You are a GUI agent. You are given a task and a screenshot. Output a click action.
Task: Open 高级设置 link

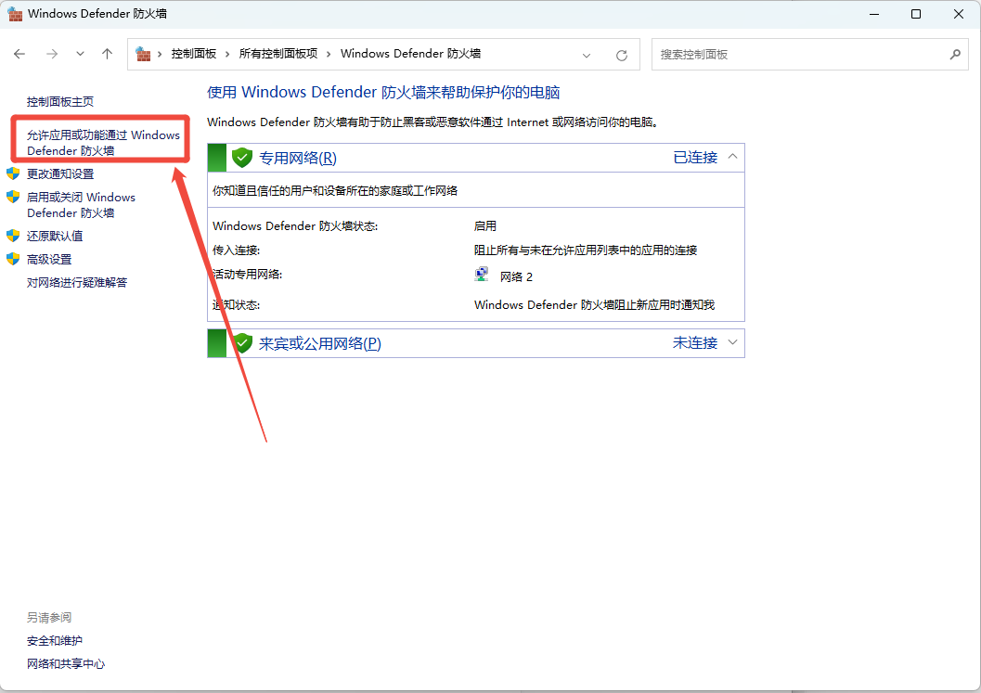point(49,259)
